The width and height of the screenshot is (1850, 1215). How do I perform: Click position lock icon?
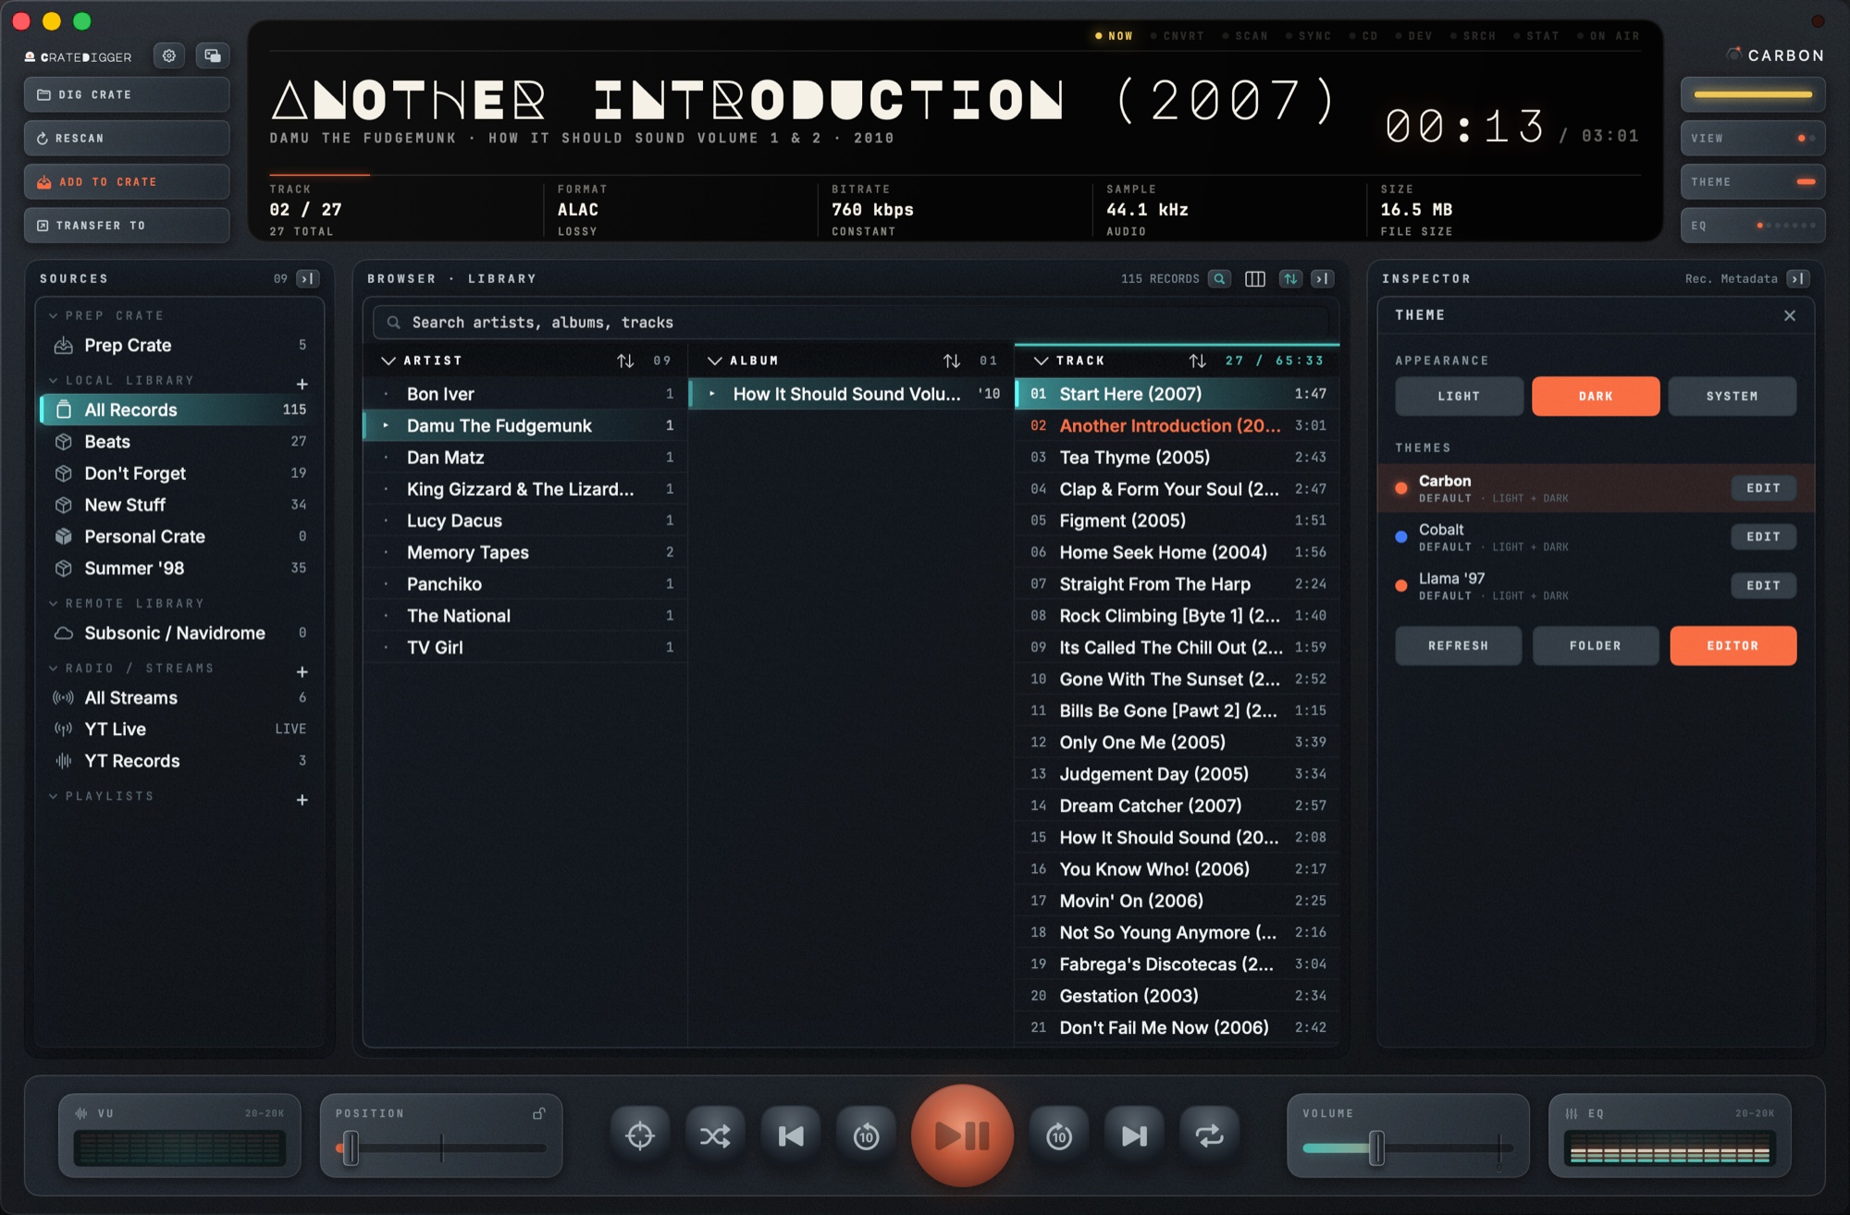point(538,1113)
